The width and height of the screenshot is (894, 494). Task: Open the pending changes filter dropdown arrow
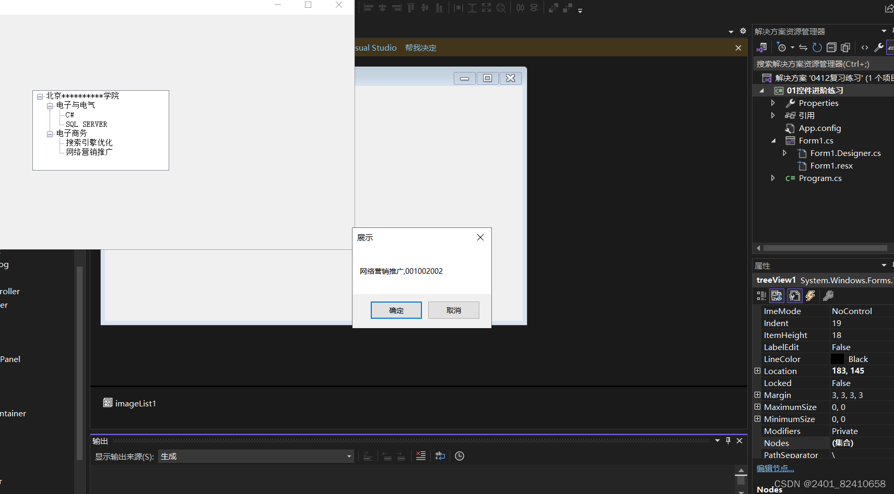click(793, 47)
